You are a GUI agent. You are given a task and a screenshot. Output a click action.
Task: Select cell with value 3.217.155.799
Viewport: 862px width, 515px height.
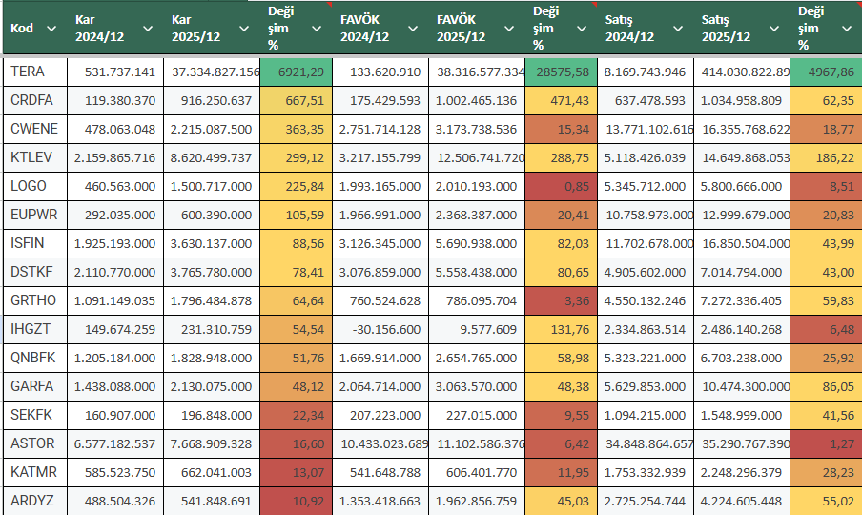pos(380,157)
